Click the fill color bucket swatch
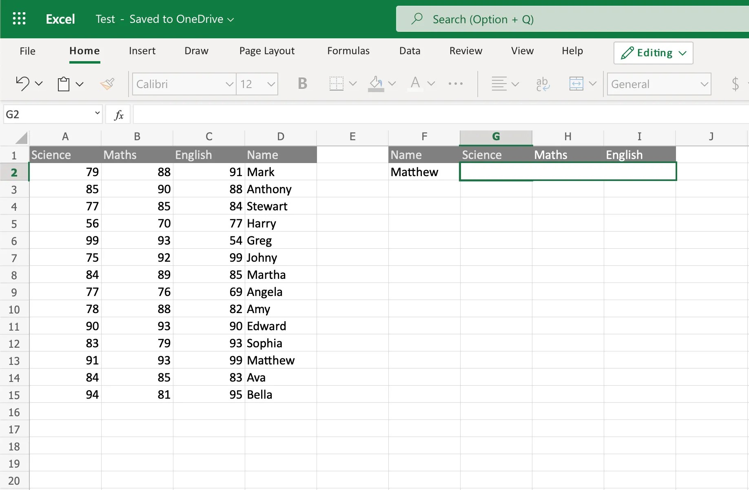The width and height of the screenshot is (749, 490). tap(376, 84)
